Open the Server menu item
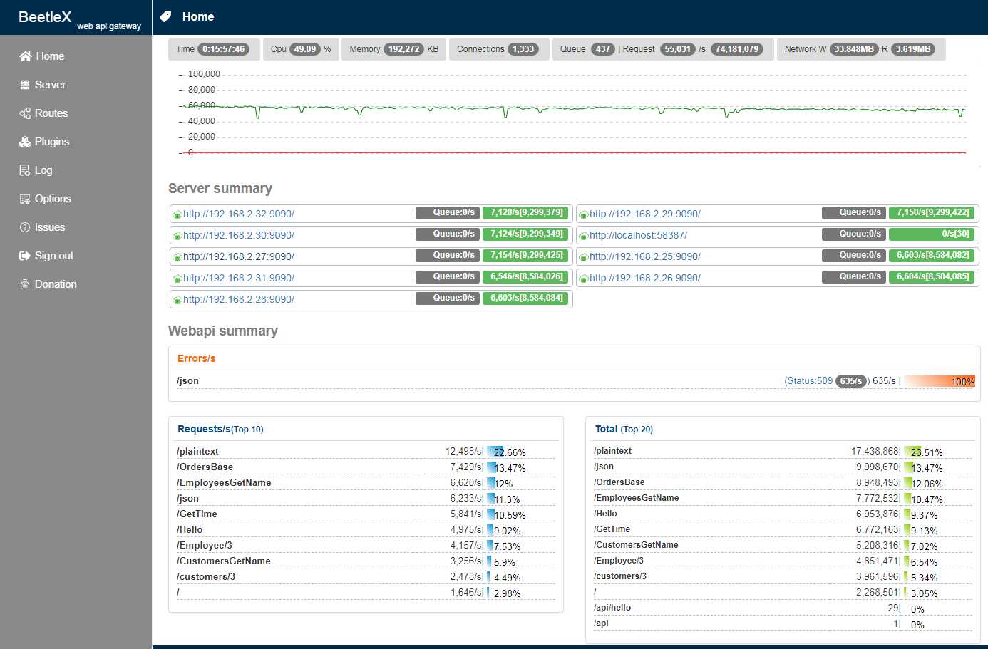This screenshot has width=988, height=649. (50, 85)
